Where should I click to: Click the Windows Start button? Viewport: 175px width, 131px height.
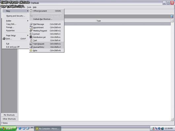click(x=8, y=128)
